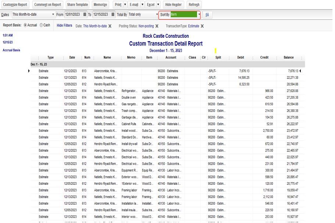335x223 pixels.
Task: Click the debit amount 7,676.13
Action: point(244,71)
